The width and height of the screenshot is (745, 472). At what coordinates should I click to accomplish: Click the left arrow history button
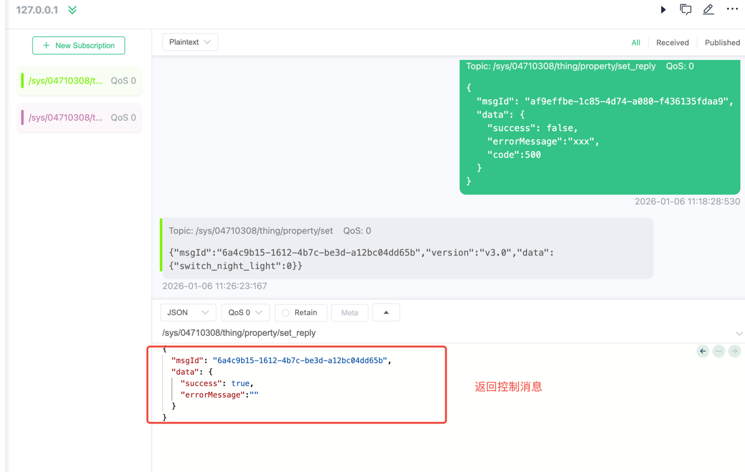[702, 351]
